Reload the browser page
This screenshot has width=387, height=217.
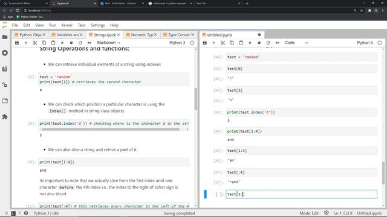18,11
